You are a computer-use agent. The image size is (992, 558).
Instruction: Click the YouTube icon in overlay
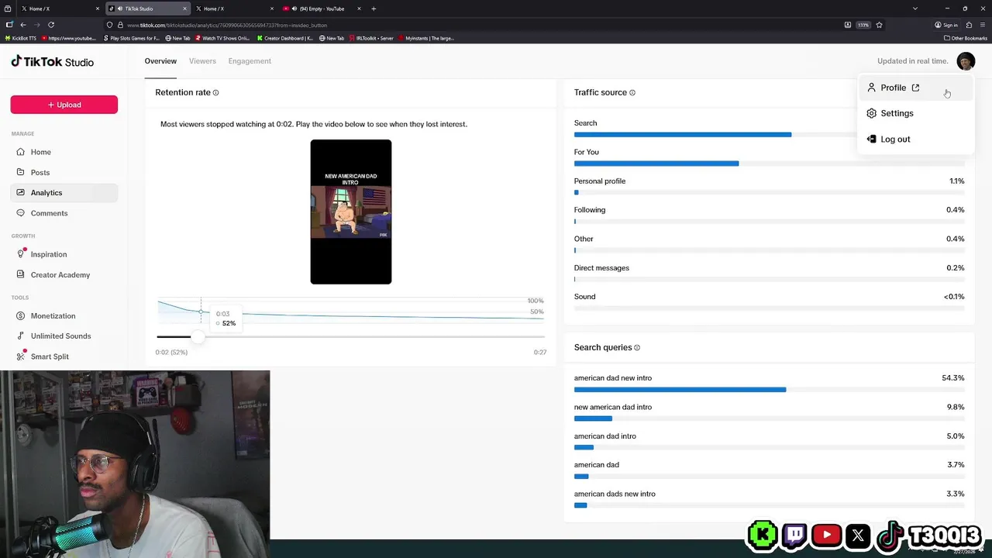click(826, 535)
